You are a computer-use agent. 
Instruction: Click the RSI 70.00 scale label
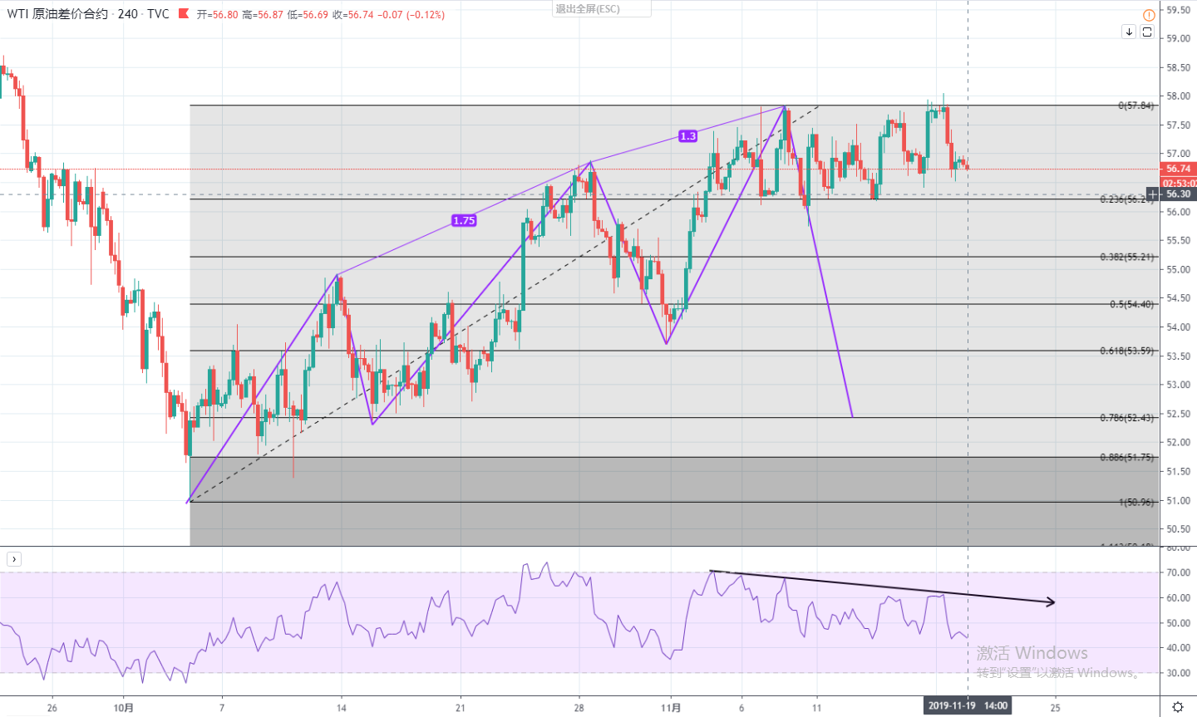(x=1179, y=573)
